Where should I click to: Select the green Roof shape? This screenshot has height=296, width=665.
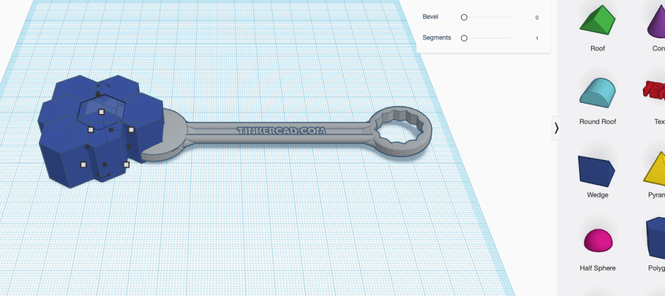tap(597, 20)
